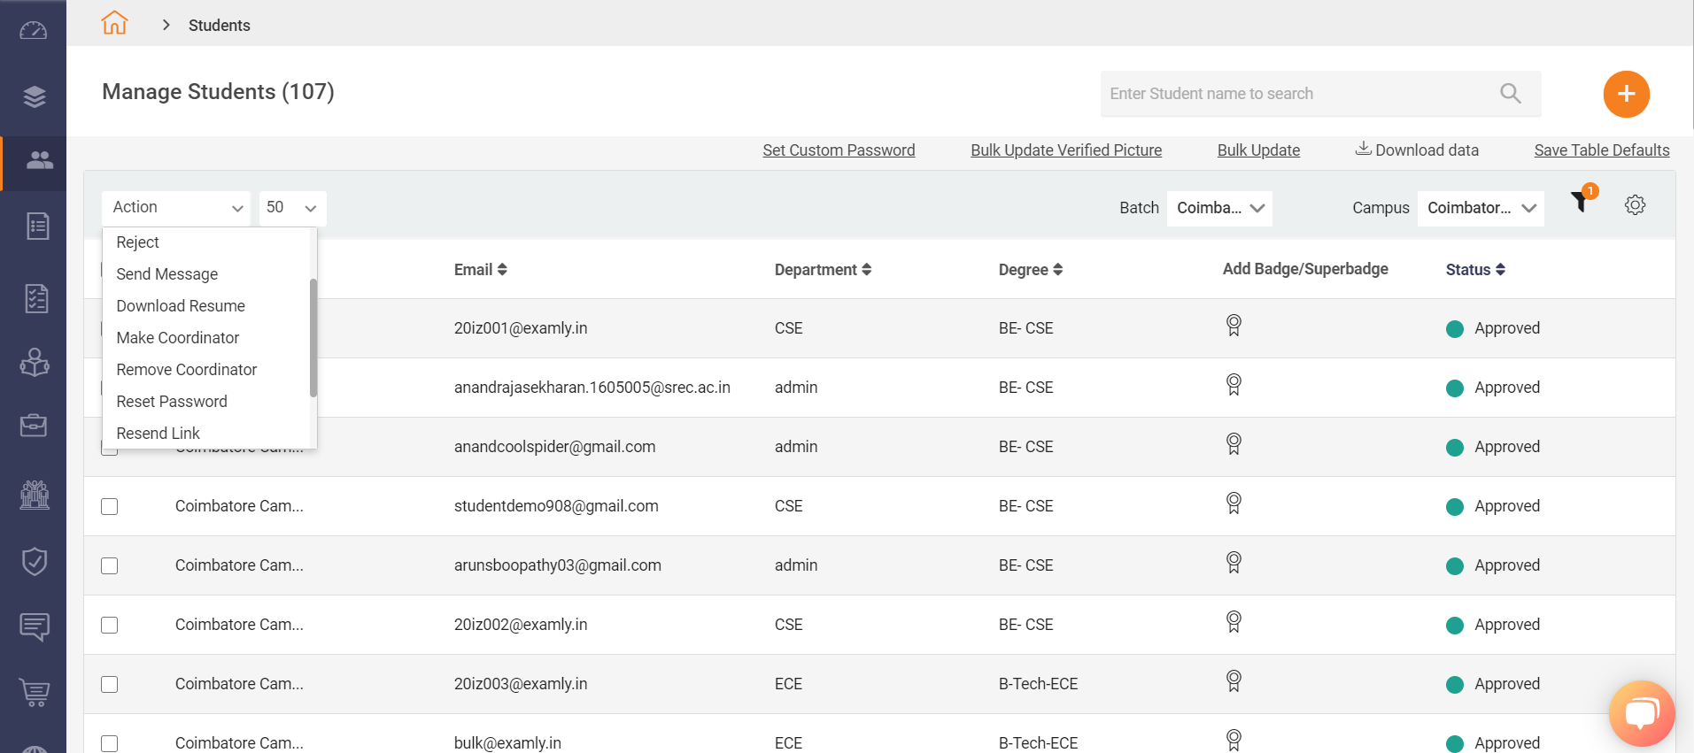Open the document list icon in sidebar
This screenshot has width=1694, height=753.
(x=37, y=226)
